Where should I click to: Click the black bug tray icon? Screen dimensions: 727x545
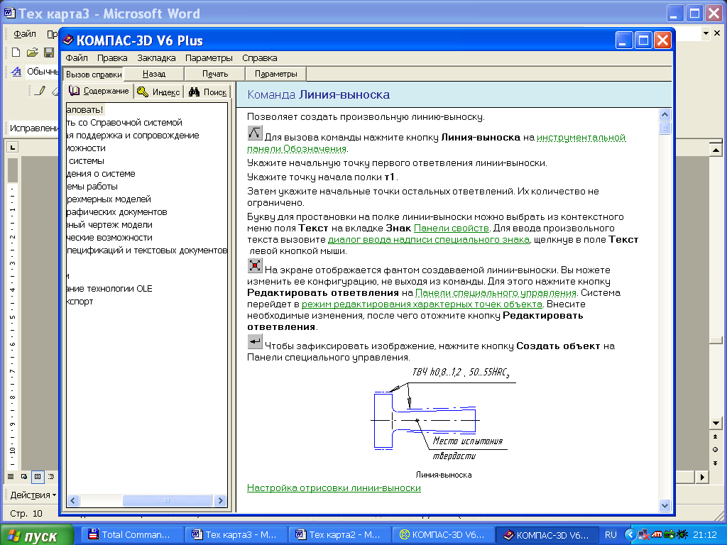[682, 534]
